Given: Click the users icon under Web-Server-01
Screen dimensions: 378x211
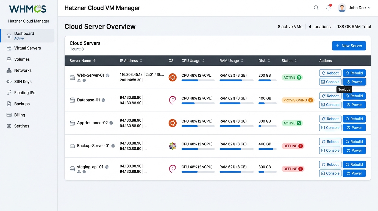Looking at the screenshot, I should tap(79, 80).
